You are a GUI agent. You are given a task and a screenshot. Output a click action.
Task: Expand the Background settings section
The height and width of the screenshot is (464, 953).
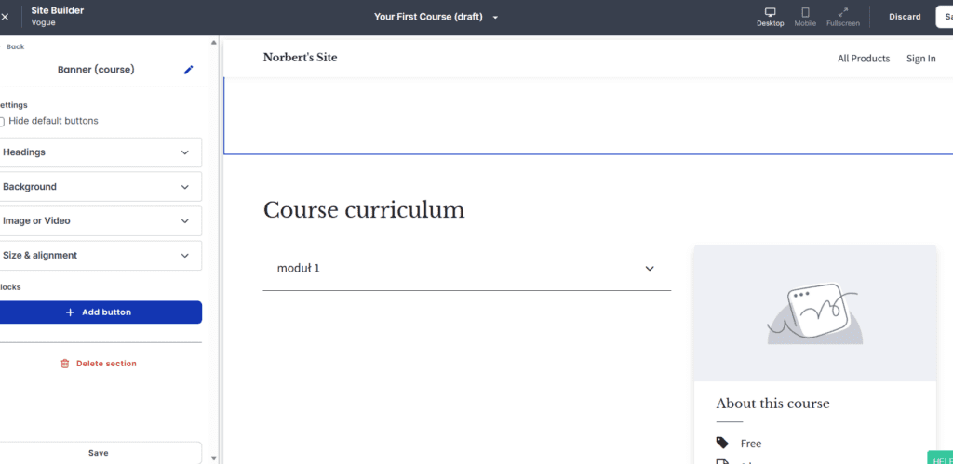pyautogui.click(x=101, y=187)
